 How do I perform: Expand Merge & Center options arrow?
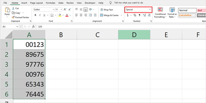click(x=121, y=15)
